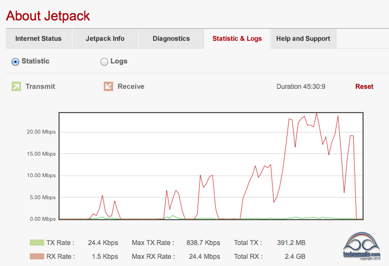Switch to the Jetpack Info tab

(x=105, y=39)
